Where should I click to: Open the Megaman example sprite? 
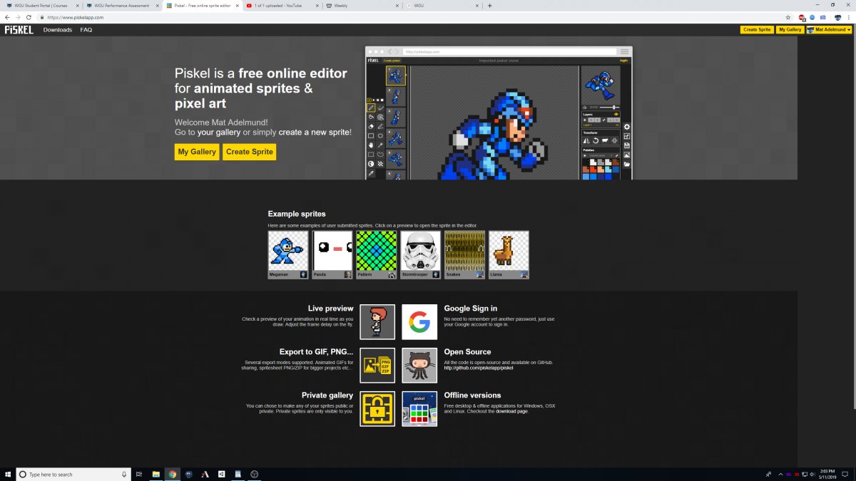coord(288,254)
